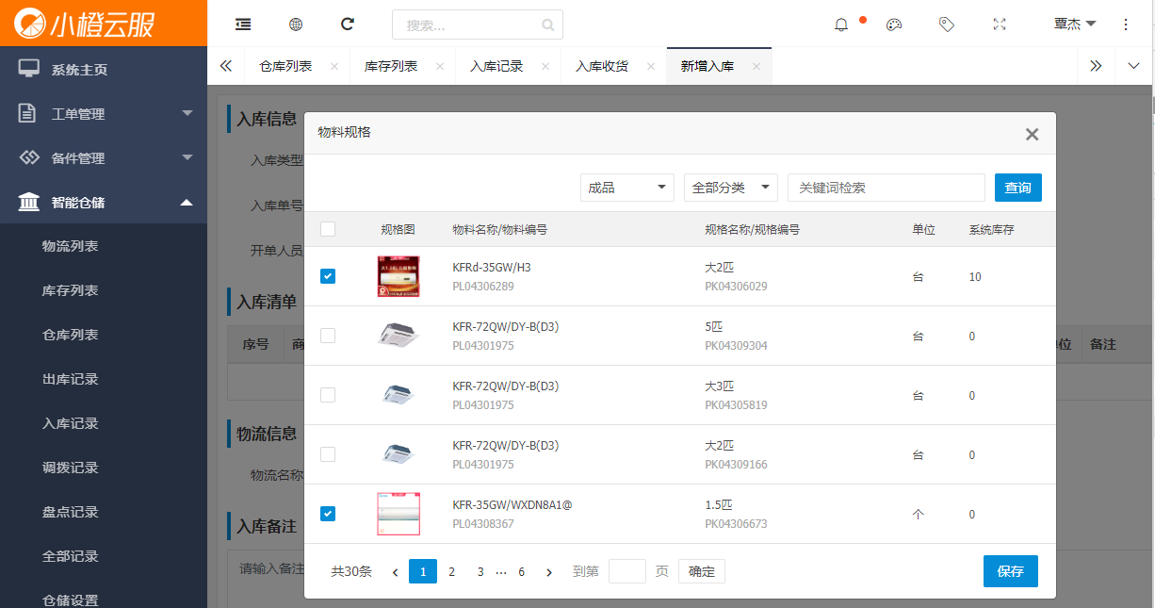Go to page 2 of results
This screenshot has height=608, width=1155.
coord(452,571)
